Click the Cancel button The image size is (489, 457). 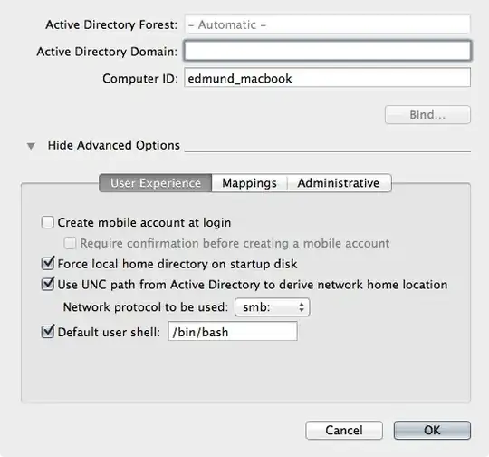pos(344,430)
